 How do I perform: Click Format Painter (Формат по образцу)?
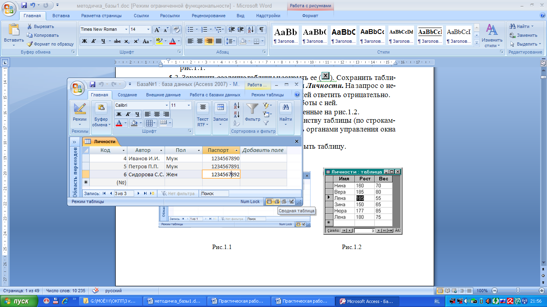point(50,44)
